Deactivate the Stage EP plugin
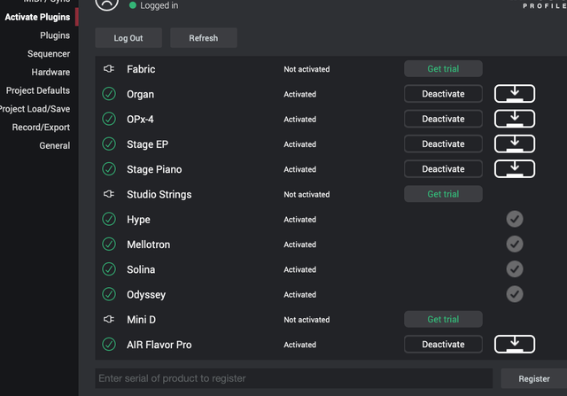567x396 pixels. (443, 144)
